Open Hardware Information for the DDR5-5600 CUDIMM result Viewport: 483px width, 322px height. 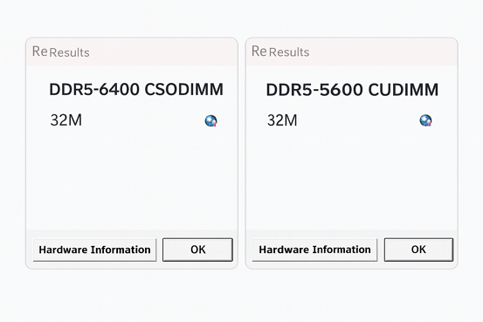point(314,250)
